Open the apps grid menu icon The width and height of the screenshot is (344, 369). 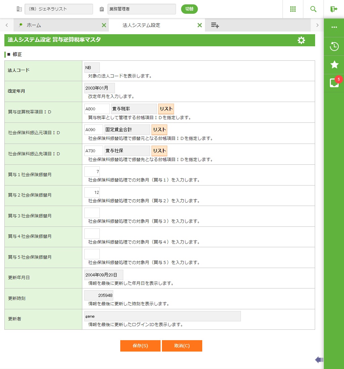(x=293, y=9)
